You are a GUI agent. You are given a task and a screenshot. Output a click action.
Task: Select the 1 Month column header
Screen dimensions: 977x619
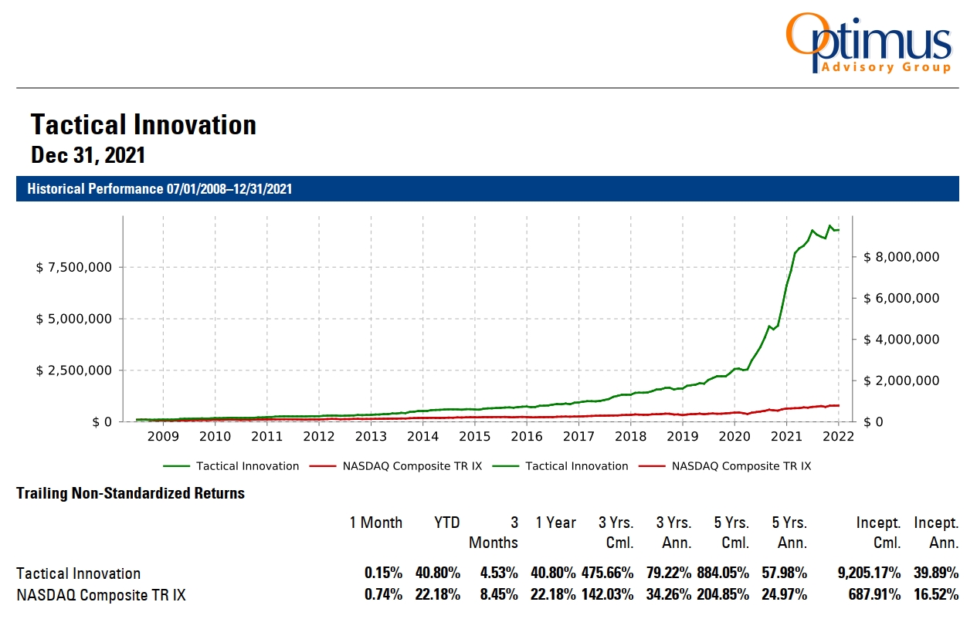(x=376, y=523)
